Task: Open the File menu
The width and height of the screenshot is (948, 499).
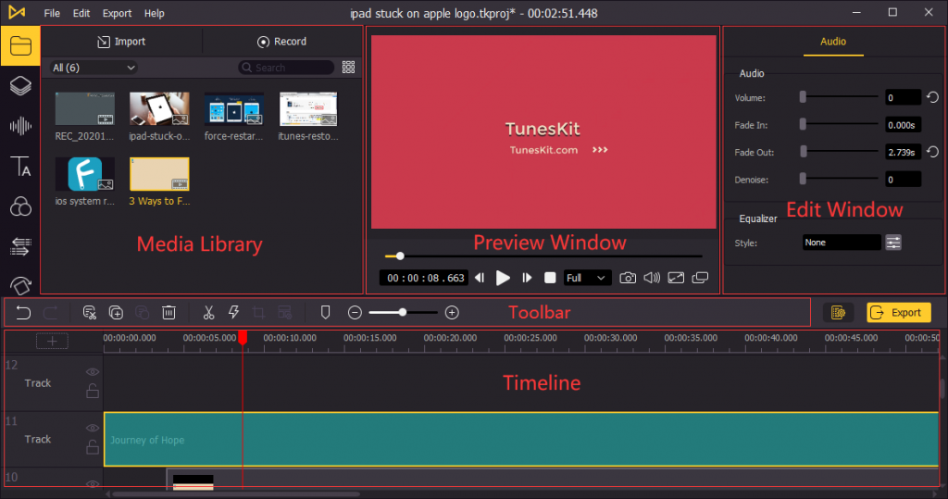Action: [x=52, y=14]
